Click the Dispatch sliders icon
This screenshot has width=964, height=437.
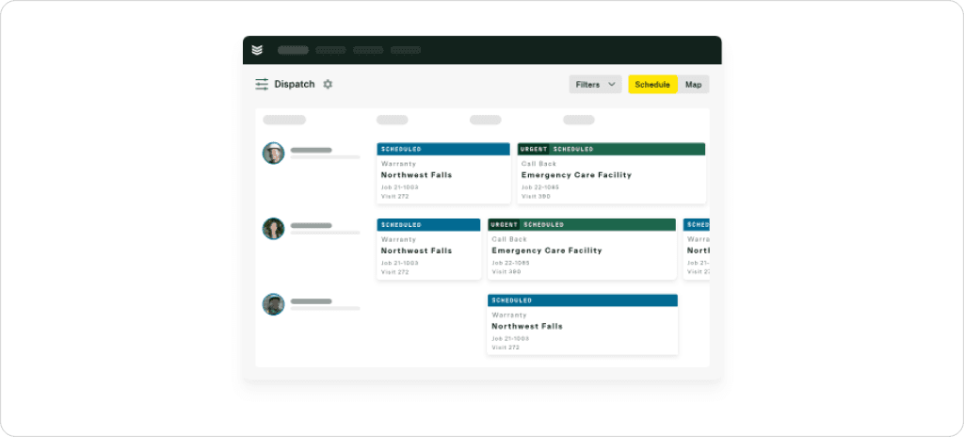tap(262, 85)
